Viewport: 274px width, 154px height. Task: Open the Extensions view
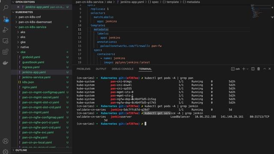(6, 52)
